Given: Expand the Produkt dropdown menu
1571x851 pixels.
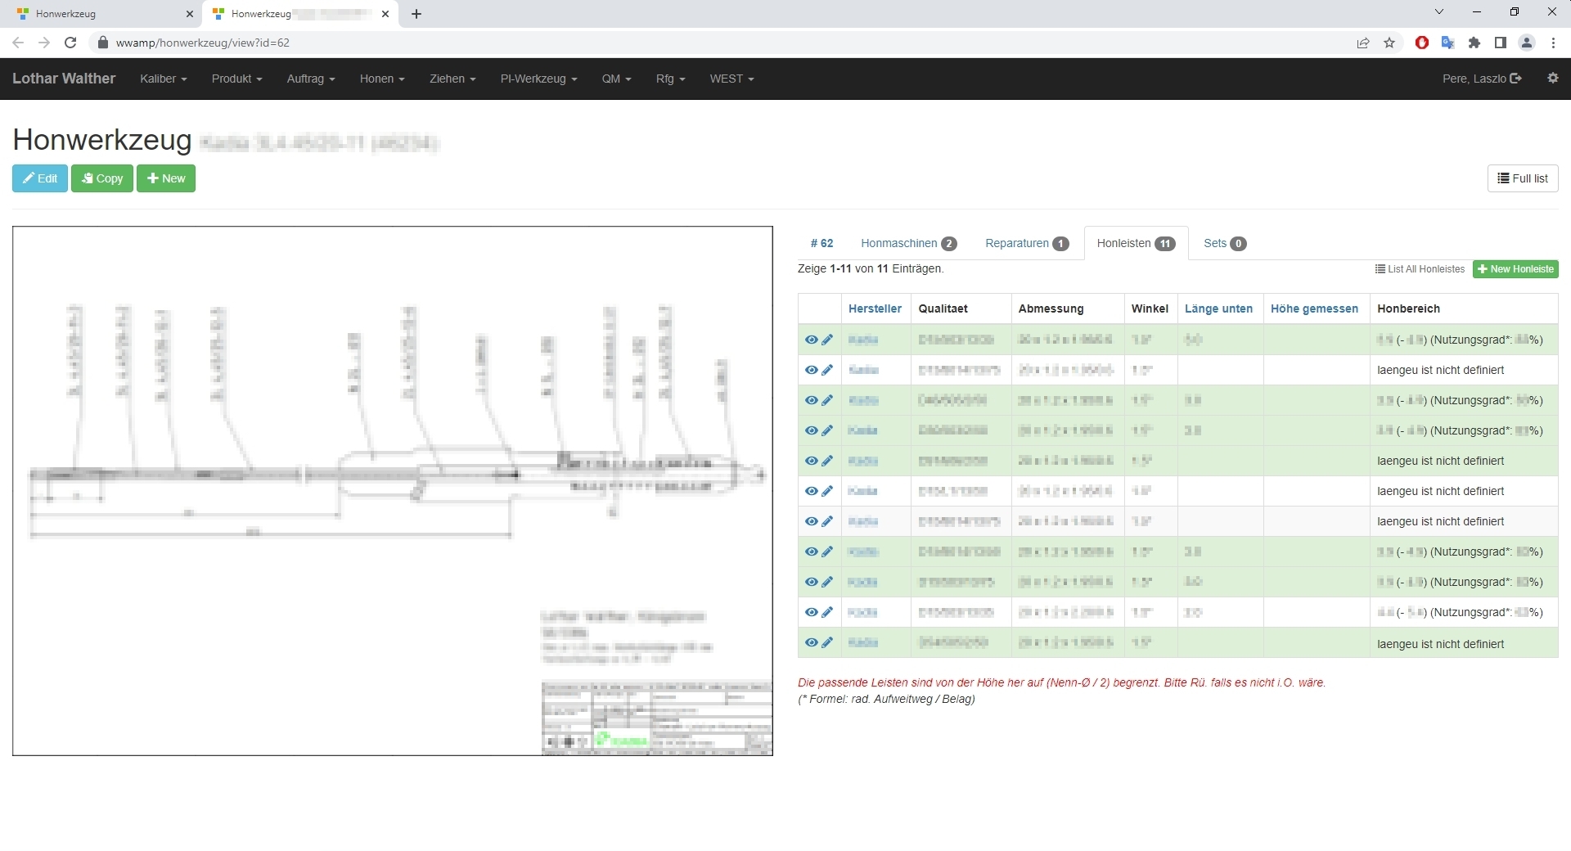Looking at the screenshot, I should click(236, 79).
